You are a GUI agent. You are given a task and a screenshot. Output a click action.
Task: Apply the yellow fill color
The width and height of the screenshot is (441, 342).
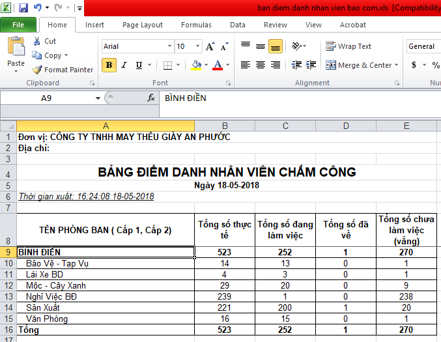[196, 65]
